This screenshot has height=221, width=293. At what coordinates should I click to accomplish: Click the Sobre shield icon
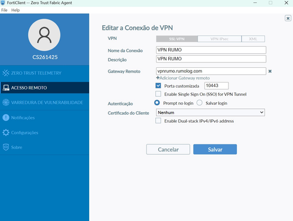click(x=6, y=147)
